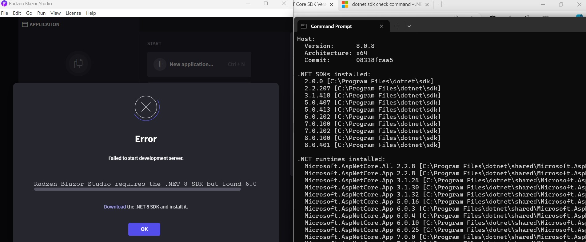The height and width of the screenshot is (242, 586).
Task: Click the APPLICATION panel window icon
Action: tap(25, 24)
